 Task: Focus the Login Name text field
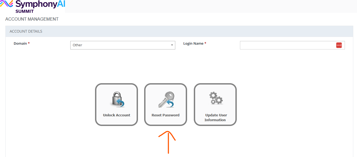point(287,45)
